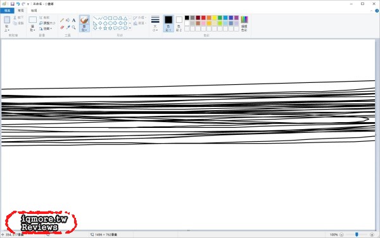The width and height of the screenshot is (380, 238).
Task: Choose the Triangle shape
Action: [125, 18]
